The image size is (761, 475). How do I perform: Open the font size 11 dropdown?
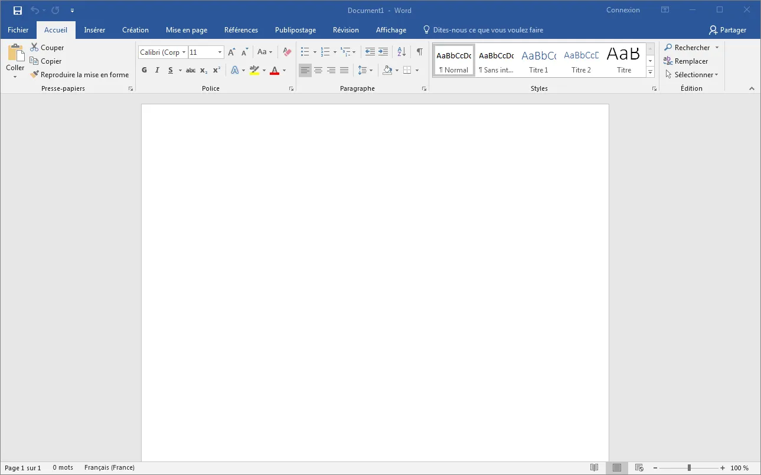[x=220, y=52]
